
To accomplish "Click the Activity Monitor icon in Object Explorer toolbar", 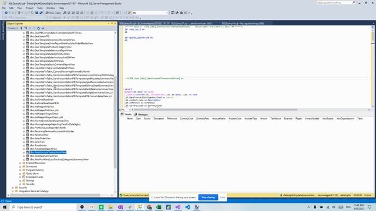I will (43, 28).
